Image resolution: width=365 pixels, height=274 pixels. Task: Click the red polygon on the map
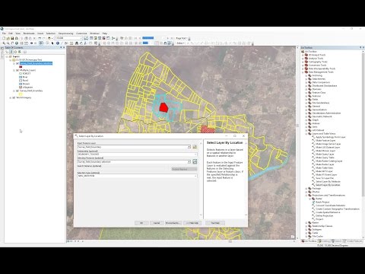(163, 107)
